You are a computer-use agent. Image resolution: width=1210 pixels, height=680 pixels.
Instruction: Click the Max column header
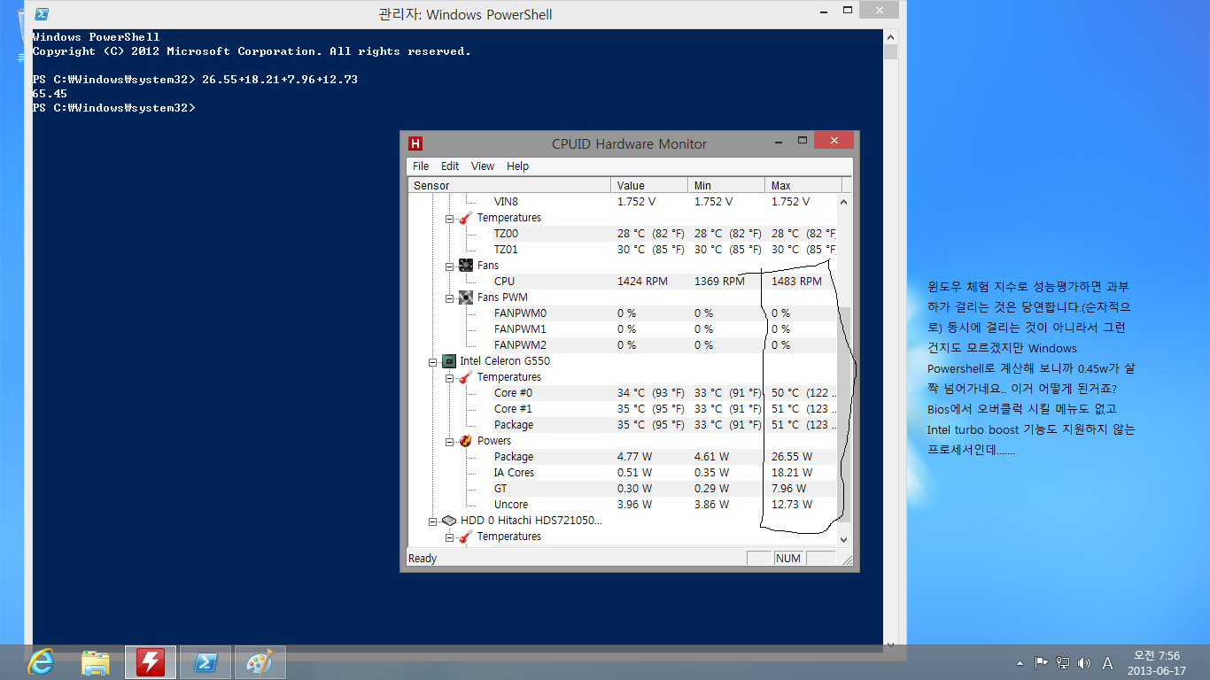click(x=803, y=185)
